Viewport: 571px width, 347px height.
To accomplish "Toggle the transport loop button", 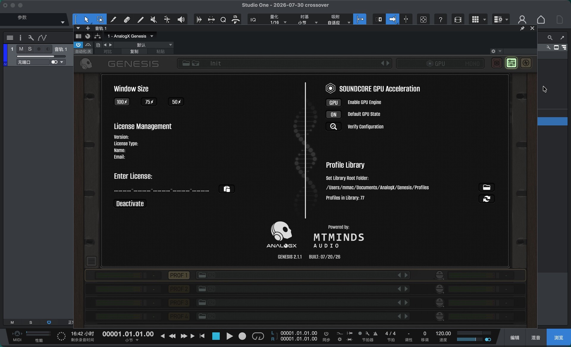I will click(258, 336).
